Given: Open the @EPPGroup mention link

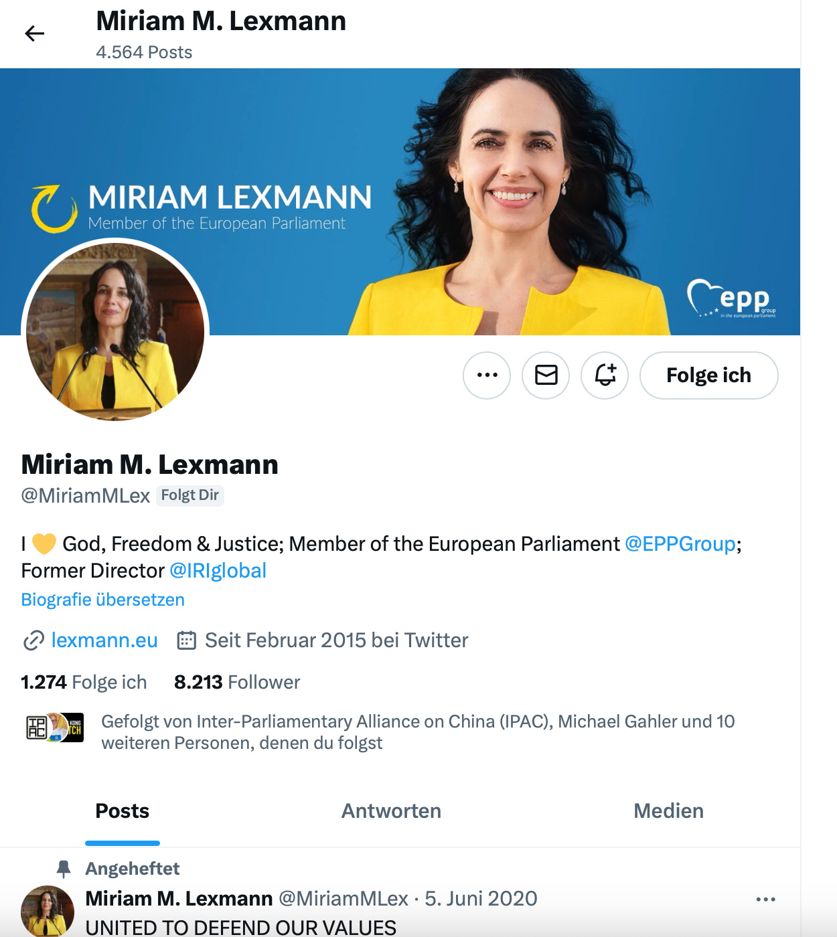Looking at the screenshot, I should (x=680, y=544).
